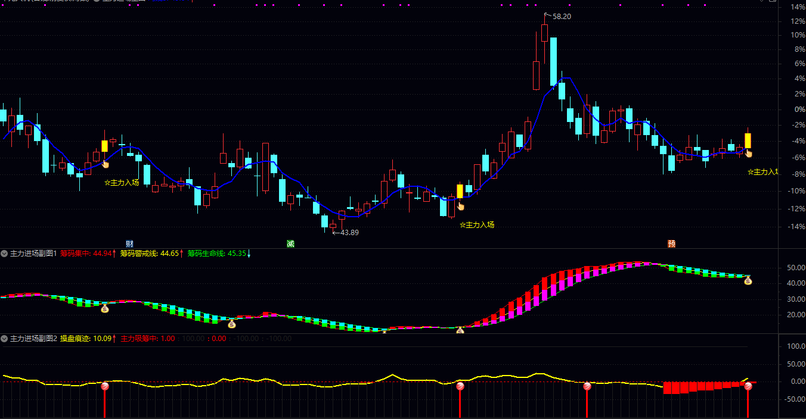The image size is (806, 419).
Task: Click the first pointing-hand signal icon
Action: click(x=106, y=163)
